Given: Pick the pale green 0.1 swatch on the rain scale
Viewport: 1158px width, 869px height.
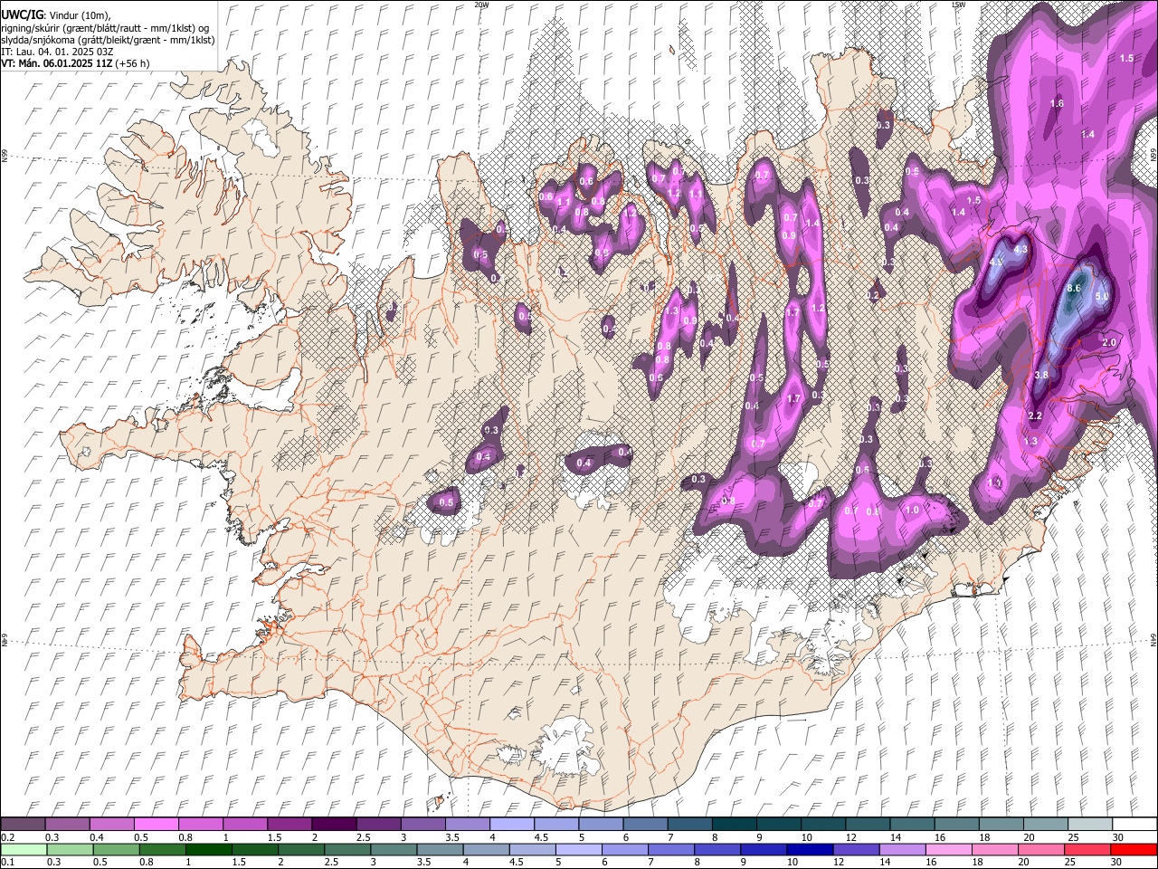Looking at the screenshot, I should (24, 849).
